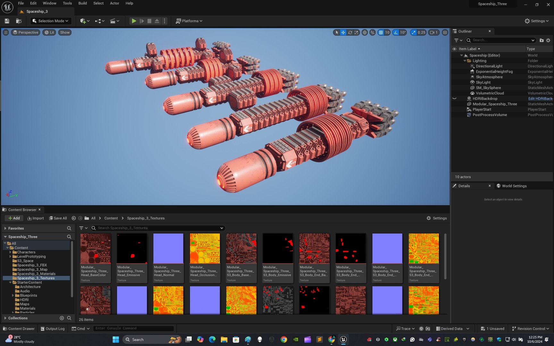Click the stop playback square button
The height and width of the screenshot is (346, 554).
tap(149, 21)
